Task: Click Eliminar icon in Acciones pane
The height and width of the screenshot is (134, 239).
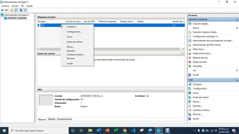Action: click(x=190, y=114)
